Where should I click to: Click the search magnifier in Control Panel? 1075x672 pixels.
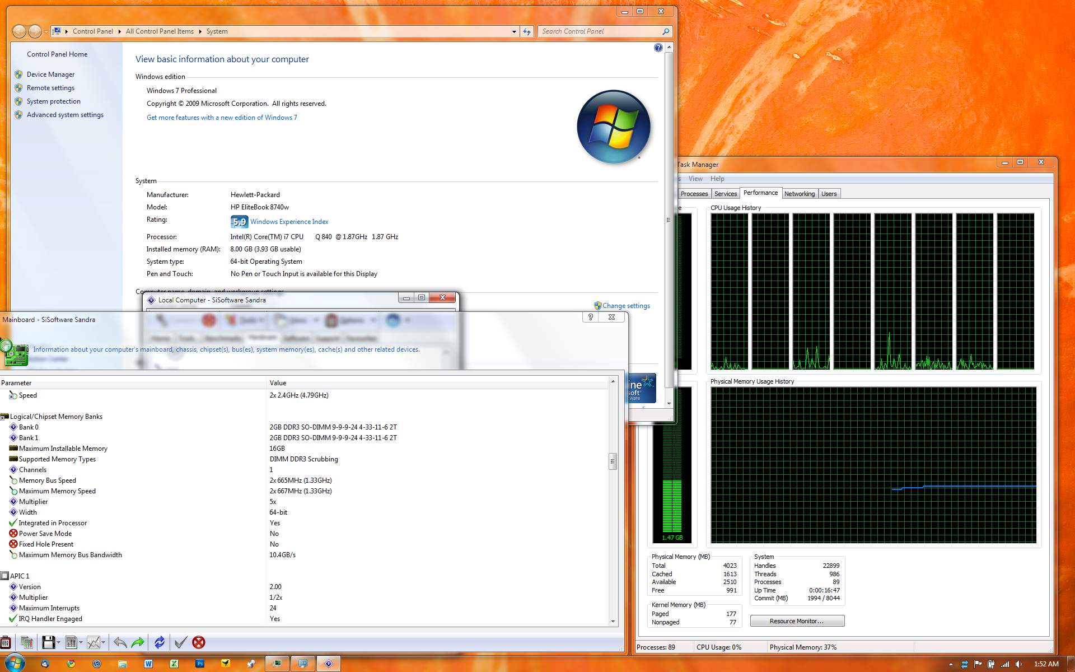666,31
